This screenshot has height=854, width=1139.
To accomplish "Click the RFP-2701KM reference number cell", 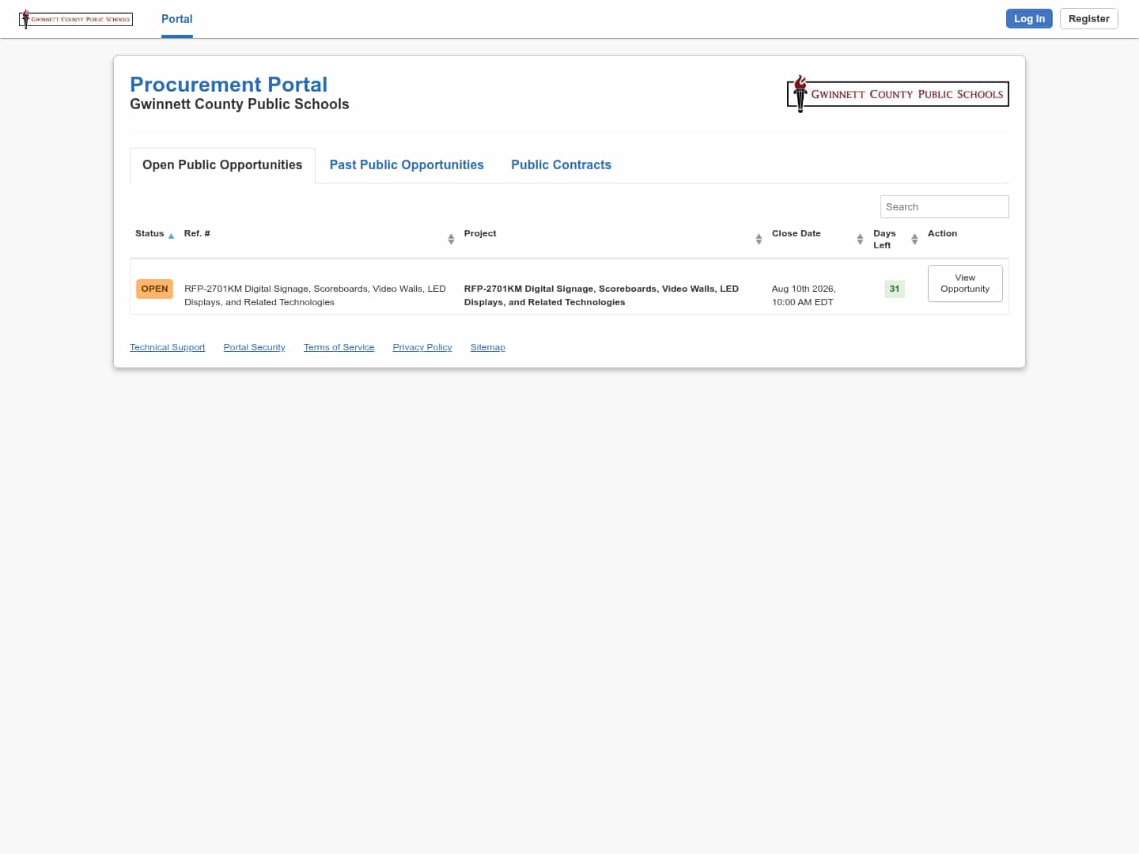I will 315,295.
